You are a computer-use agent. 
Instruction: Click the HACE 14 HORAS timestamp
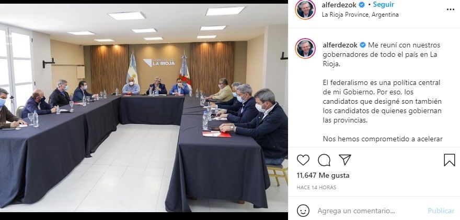[x=316, y=187]
